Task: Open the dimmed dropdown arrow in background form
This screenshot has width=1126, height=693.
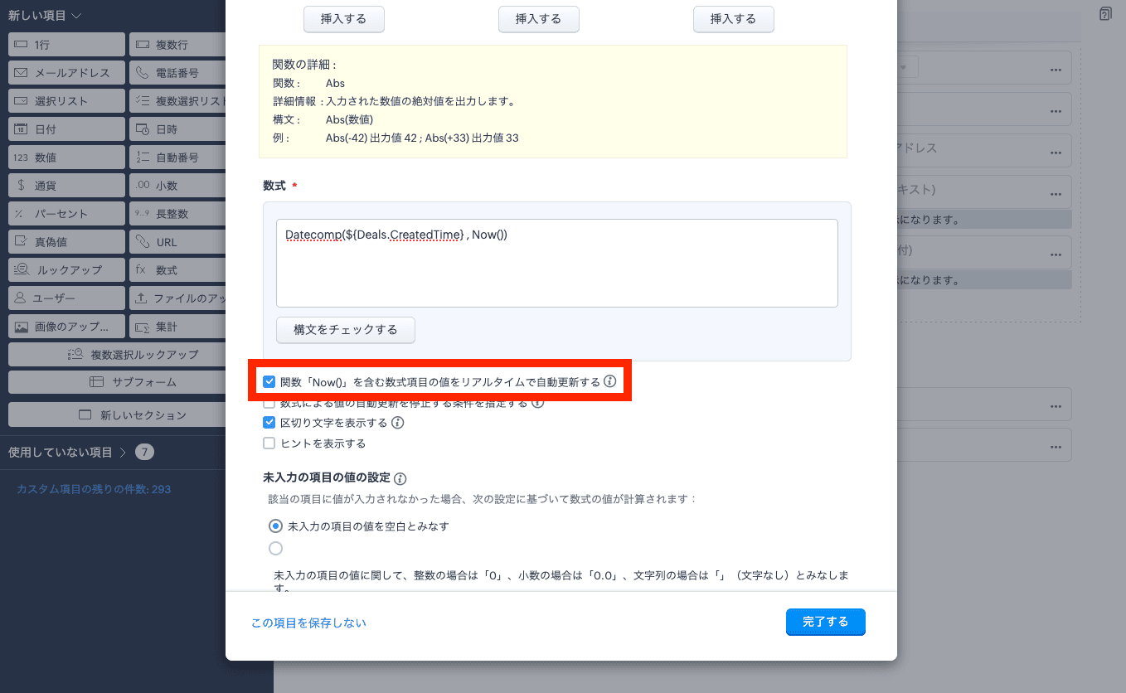Action: (x=904, y=66)
